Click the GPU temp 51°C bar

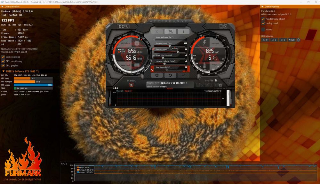pos(33,78)
